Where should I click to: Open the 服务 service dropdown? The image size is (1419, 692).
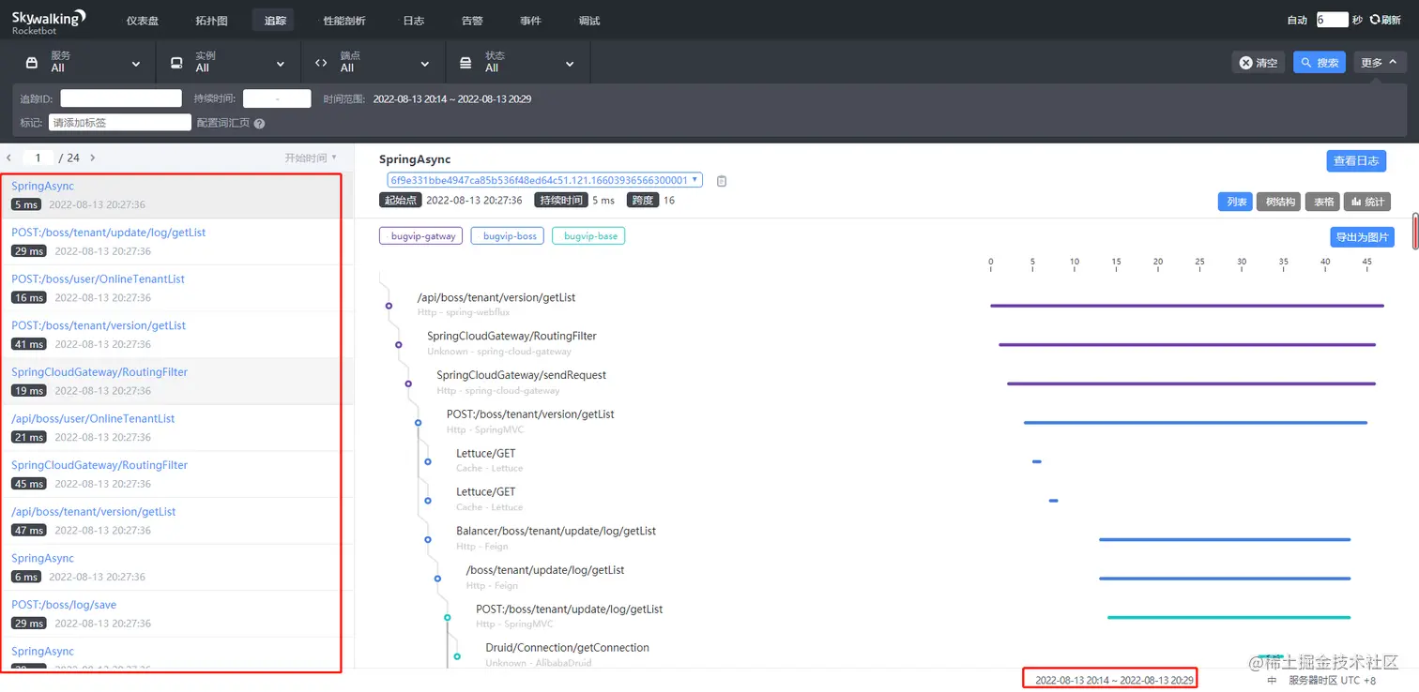click(84, 62)
